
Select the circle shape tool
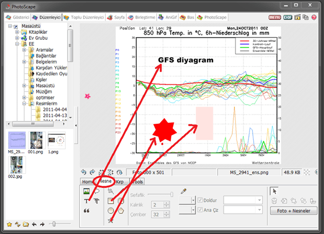click(x=110, y=211)
